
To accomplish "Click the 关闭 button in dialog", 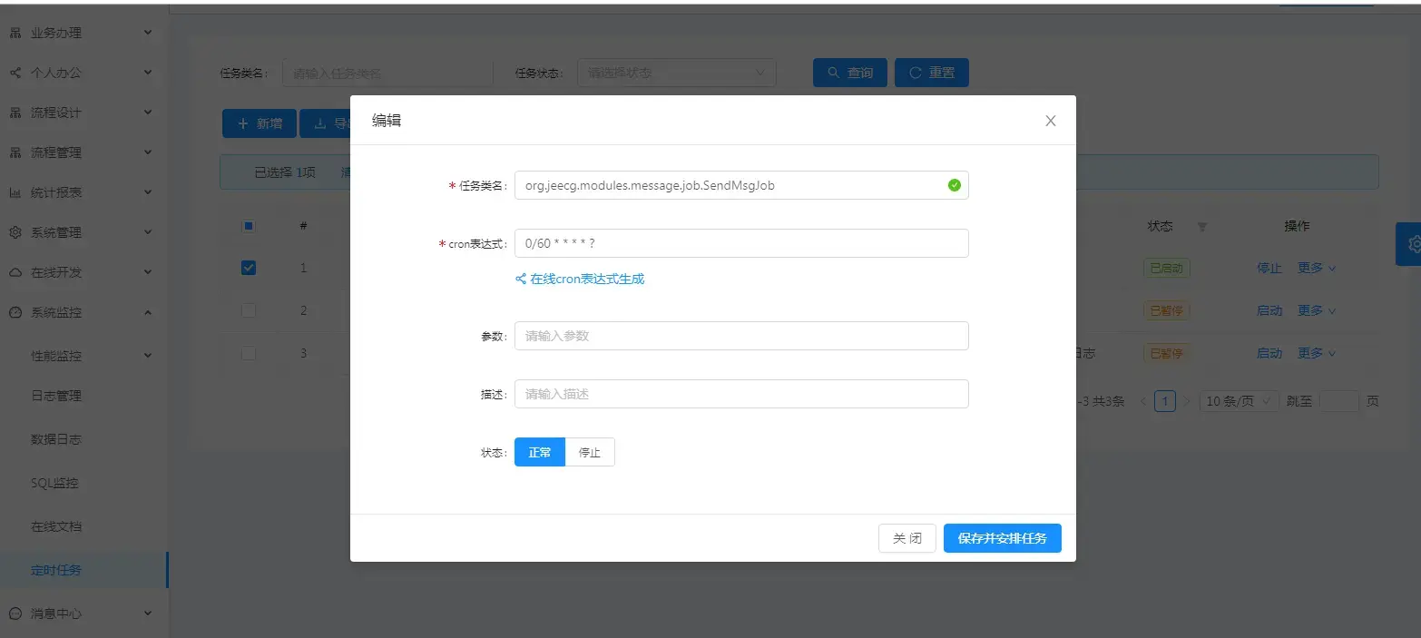I will pos(907,538).
